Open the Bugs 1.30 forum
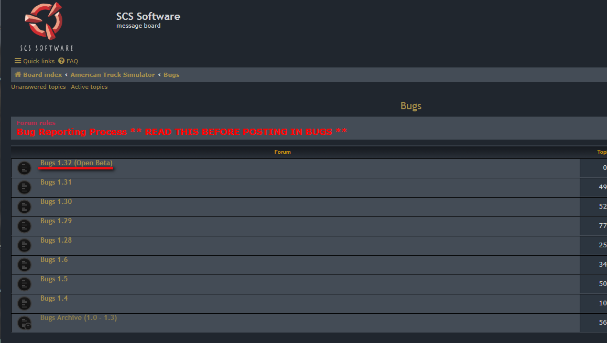 pyautogui.click(x=56, y=202)
